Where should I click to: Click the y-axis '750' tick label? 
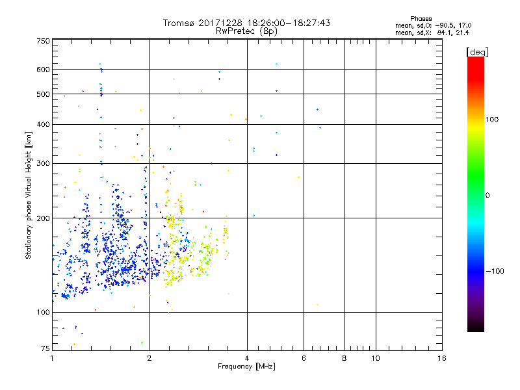coord(43,41)
